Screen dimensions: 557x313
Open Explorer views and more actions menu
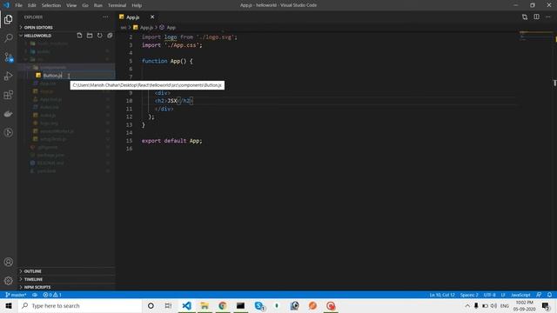pyautogui.click(x=105, y=17)
